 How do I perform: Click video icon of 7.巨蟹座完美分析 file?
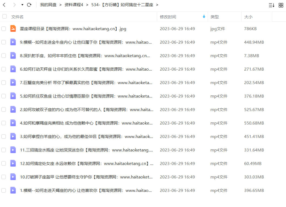pos(13,82)
